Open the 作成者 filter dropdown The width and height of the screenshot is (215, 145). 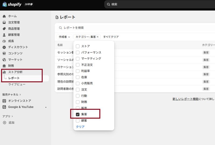[64, 37]
